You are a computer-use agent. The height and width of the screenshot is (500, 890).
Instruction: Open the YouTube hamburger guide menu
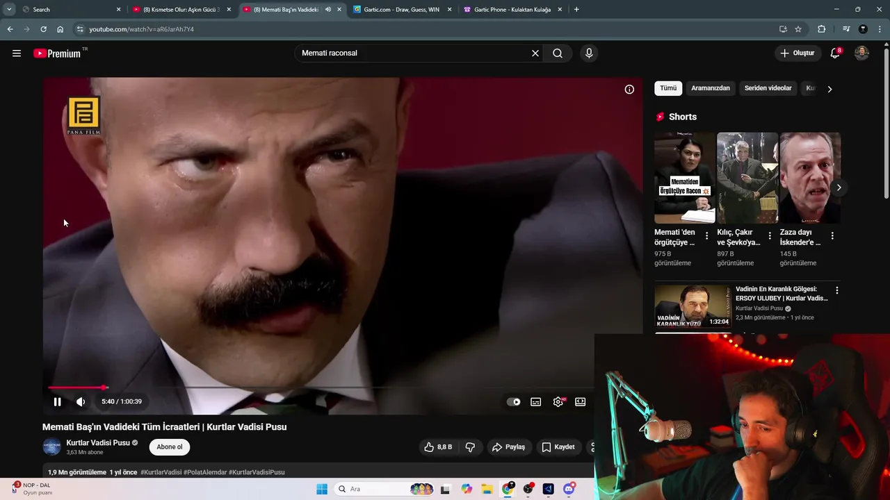point(17,53)
